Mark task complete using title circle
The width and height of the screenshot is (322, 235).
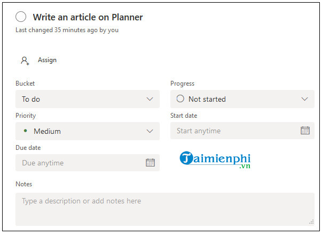pos(21,17)
